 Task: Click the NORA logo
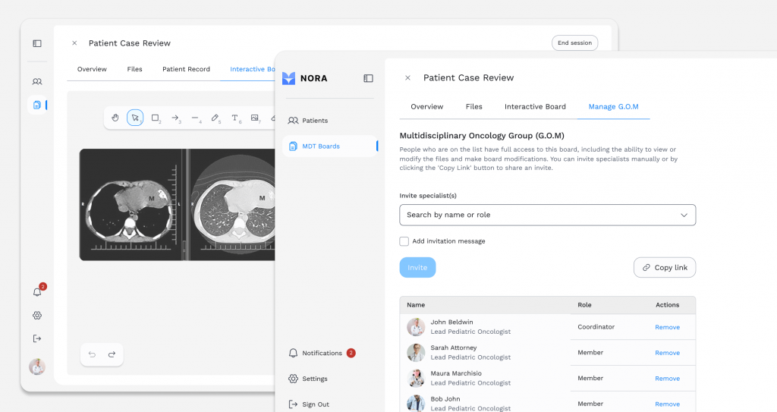click(x=305, y=78)
